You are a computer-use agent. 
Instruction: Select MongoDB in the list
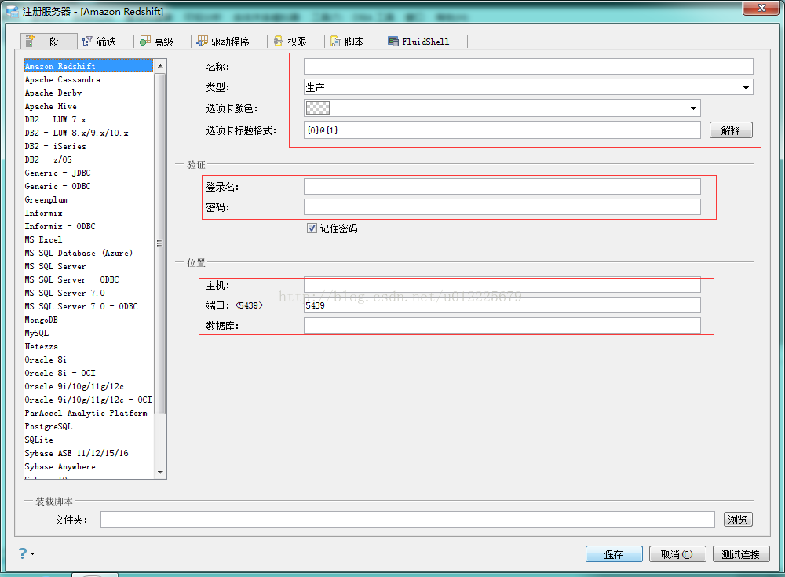(89, 320)
